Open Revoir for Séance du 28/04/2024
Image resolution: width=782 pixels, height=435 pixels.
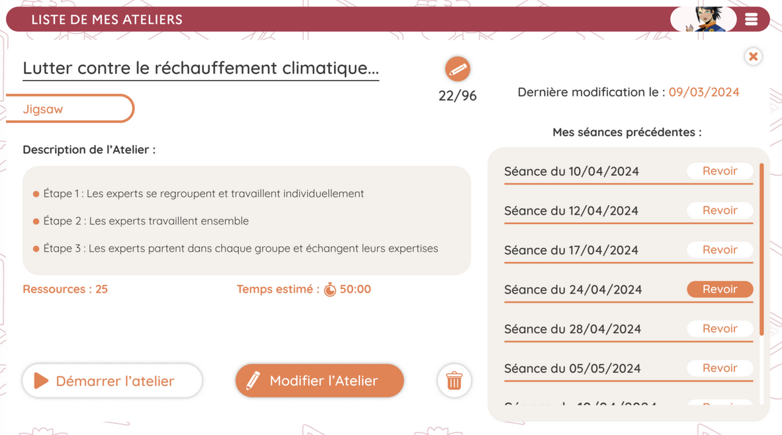[x=719, y=329]
